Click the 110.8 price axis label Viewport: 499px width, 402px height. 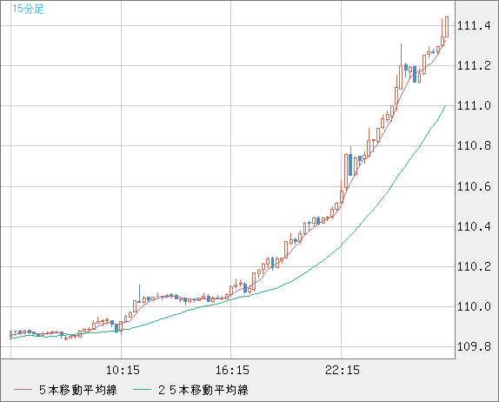(474, 146)
